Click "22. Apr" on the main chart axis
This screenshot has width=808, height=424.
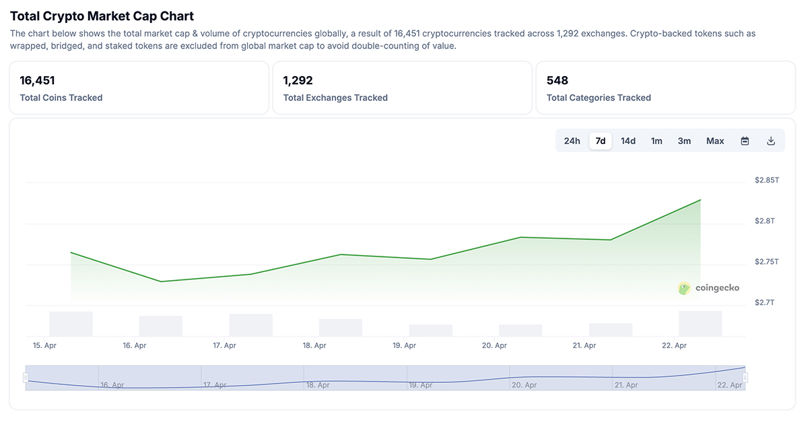(x=675, y=345)
